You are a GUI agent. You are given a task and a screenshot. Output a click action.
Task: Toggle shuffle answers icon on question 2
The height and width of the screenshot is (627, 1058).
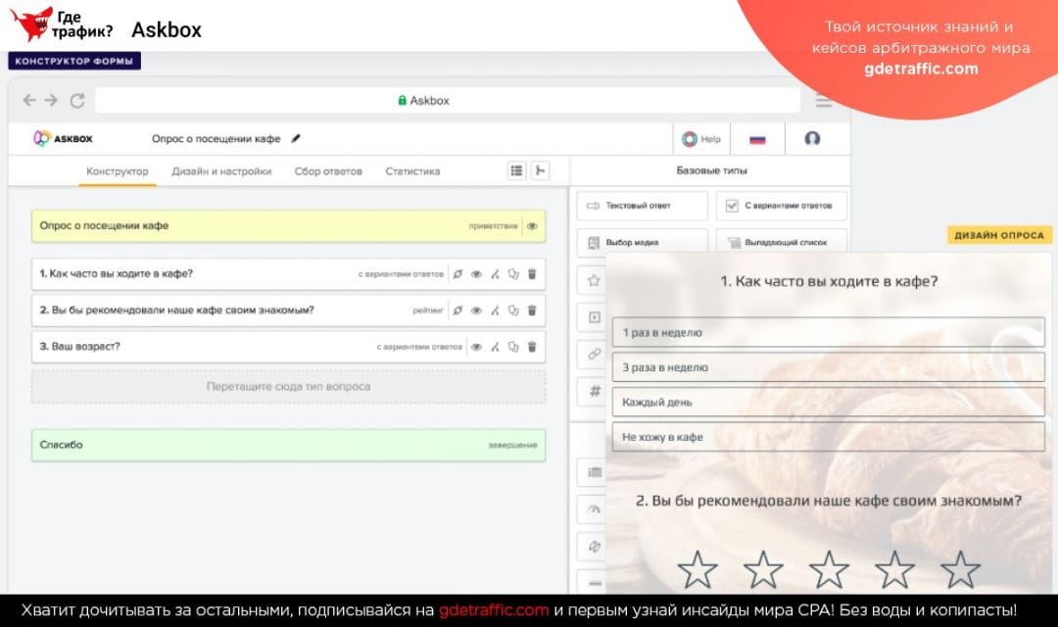tap(458, 311)
